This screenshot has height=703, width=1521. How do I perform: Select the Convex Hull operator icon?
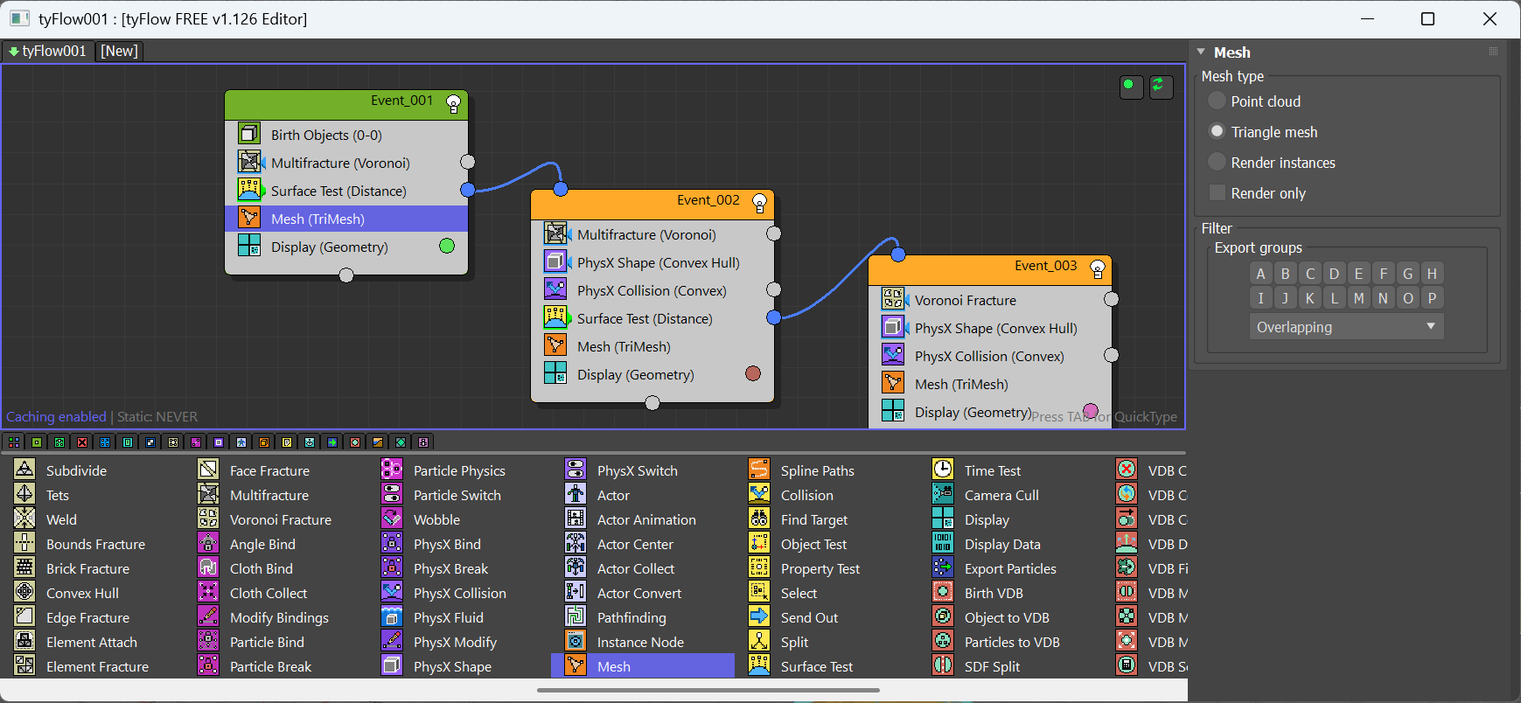24,592
